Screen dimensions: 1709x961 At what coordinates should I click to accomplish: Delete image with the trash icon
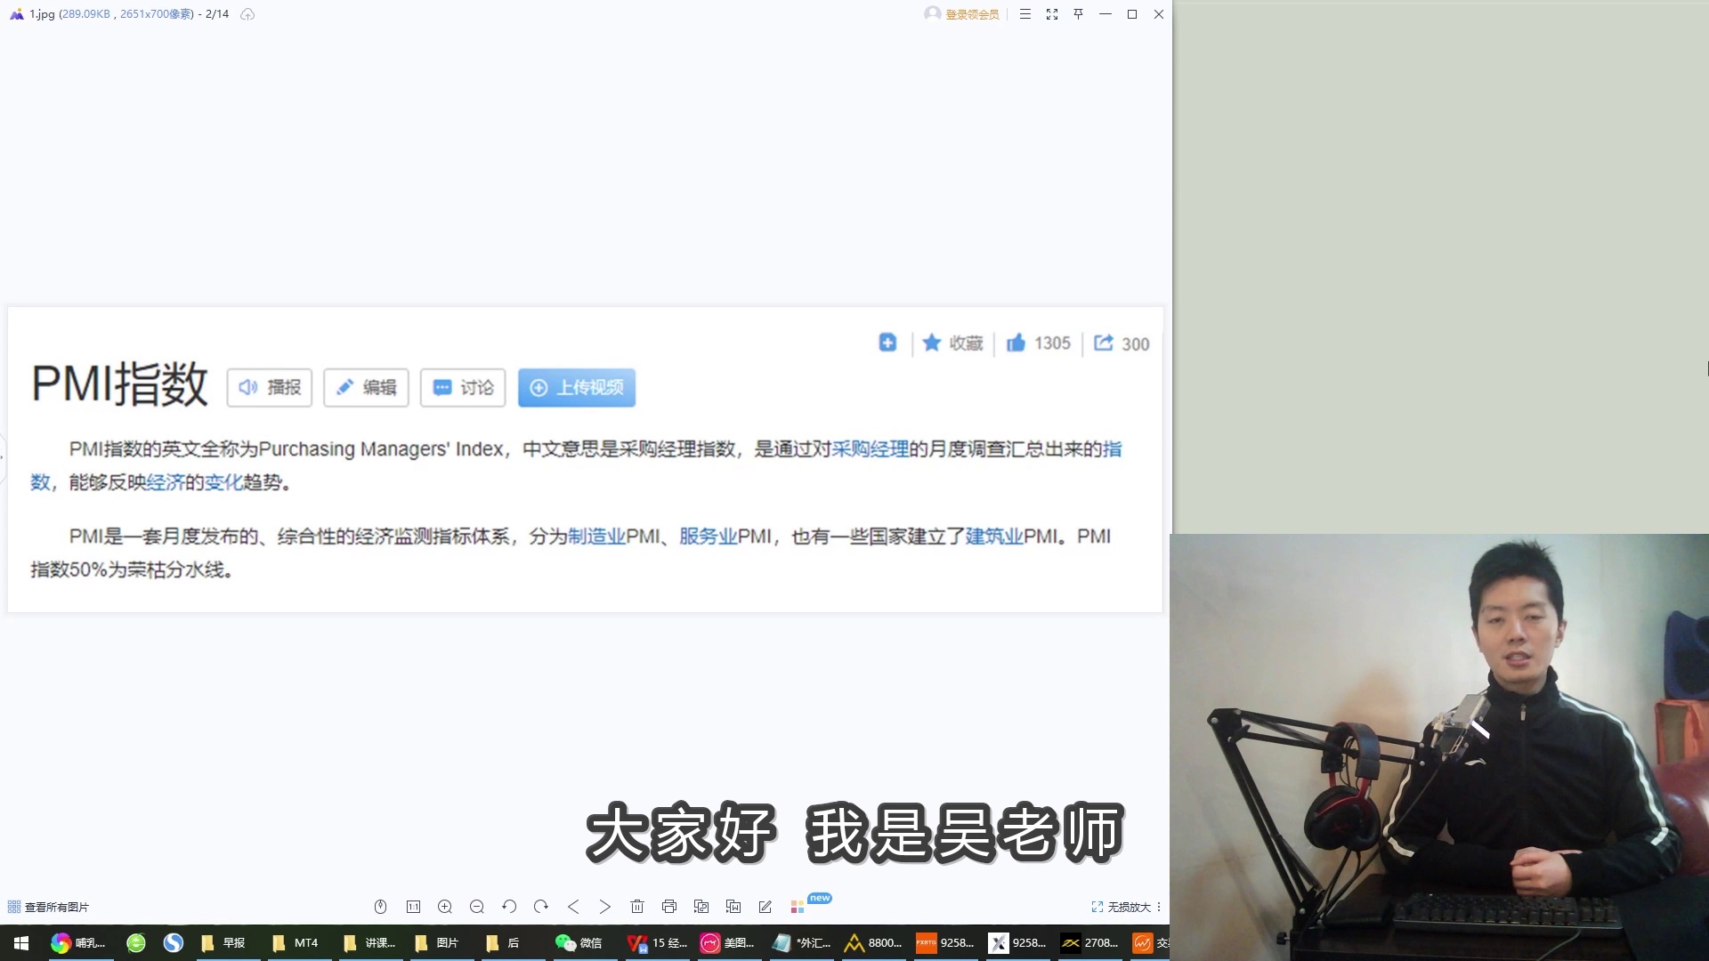pyautogui.click(x=637, y=907)
